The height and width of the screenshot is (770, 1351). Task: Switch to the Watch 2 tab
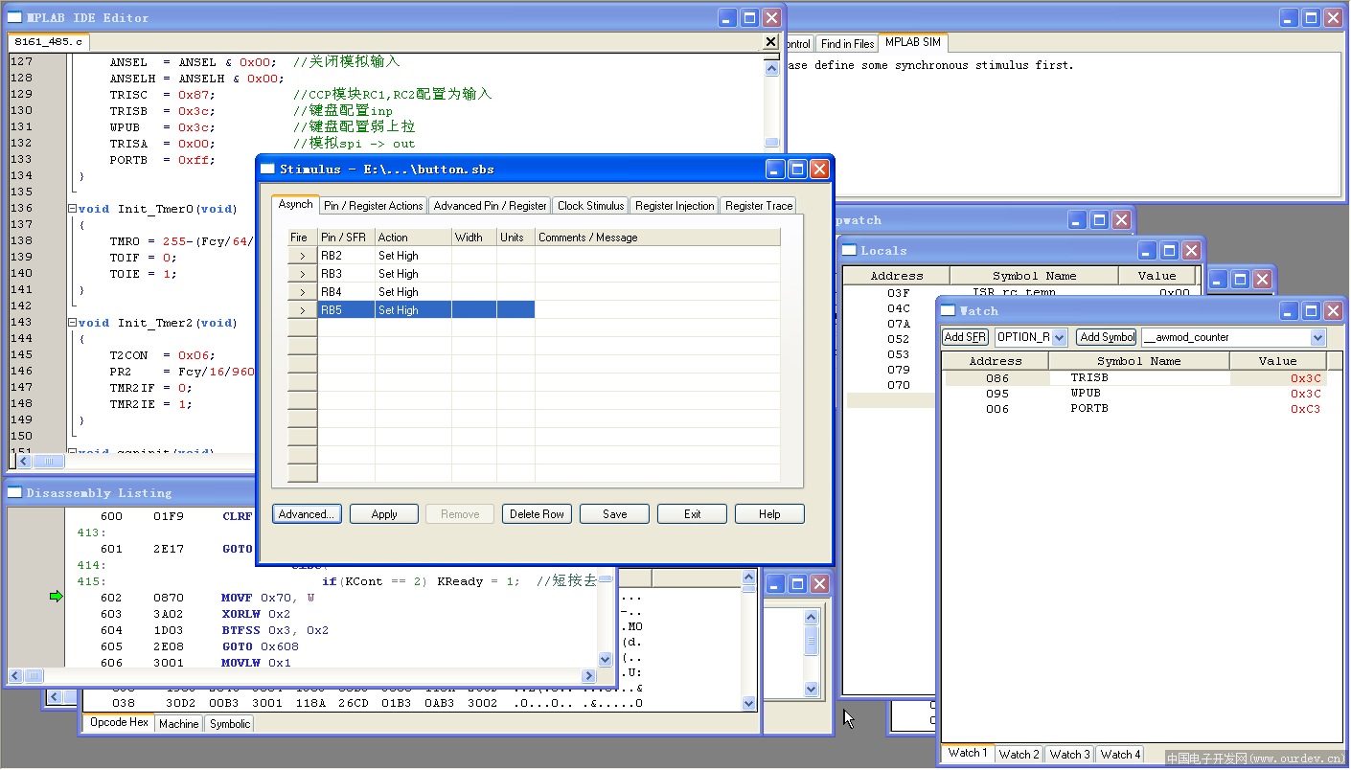click(x=1019, y=755)
